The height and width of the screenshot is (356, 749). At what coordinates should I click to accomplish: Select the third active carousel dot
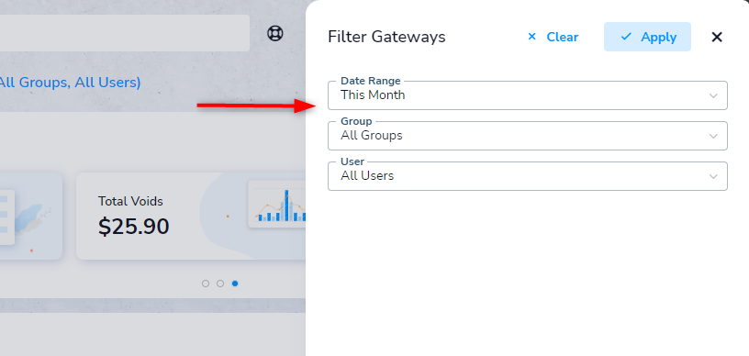point(235,284)
